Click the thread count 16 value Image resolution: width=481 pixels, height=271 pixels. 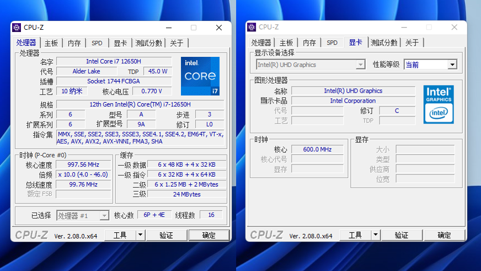coord(211,215)
